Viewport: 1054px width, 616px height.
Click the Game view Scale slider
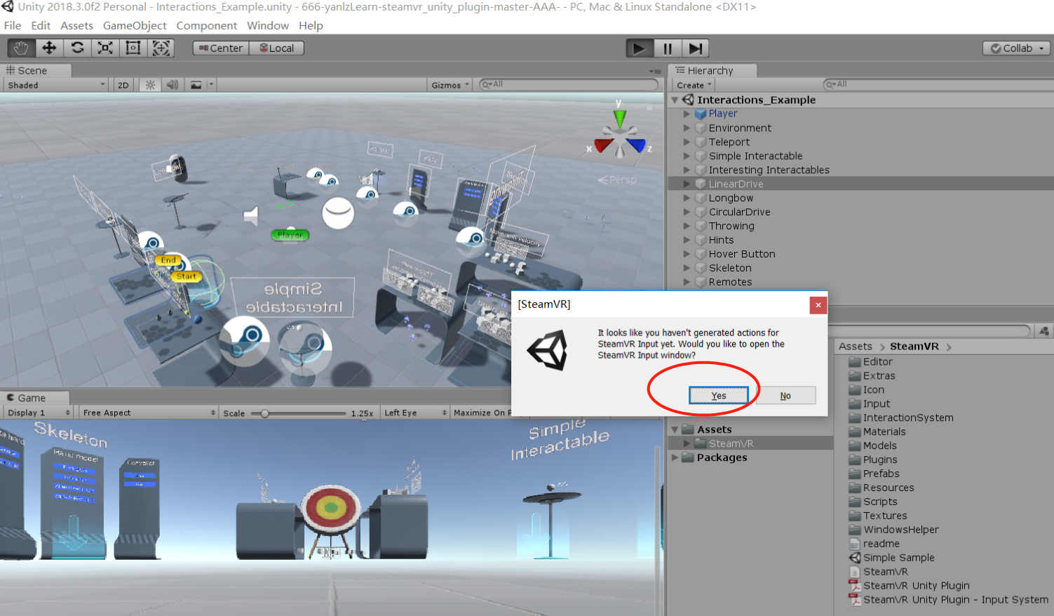click(299, 413)
